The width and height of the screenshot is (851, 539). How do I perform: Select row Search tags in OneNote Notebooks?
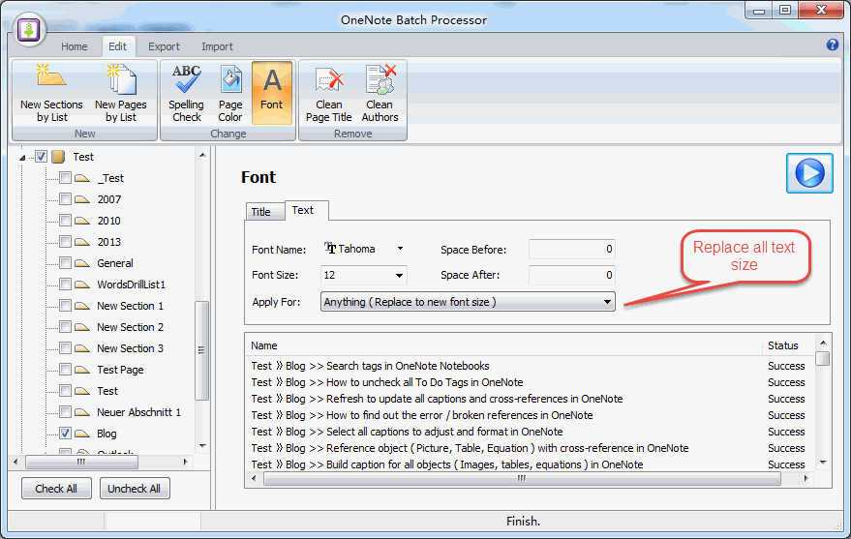(531, 366)
